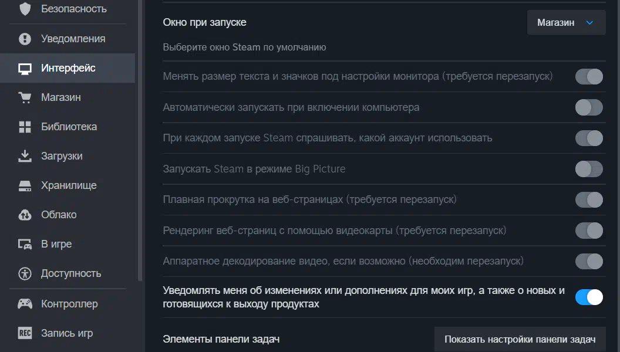The width and height of the screenshot is (620, 352).
Task: Click the REC icon for Запись игр
Action: pyautogui.click(x=25, y=333)
